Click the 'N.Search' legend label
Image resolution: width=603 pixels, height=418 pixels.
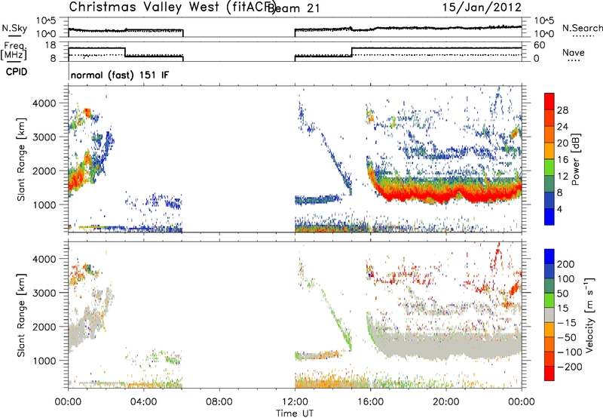point(582,28)
